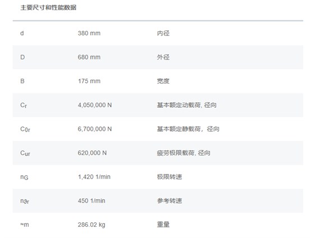Select the symbol 'Cur' cell
Screen dimensions: 314x238
coord(25,153)
